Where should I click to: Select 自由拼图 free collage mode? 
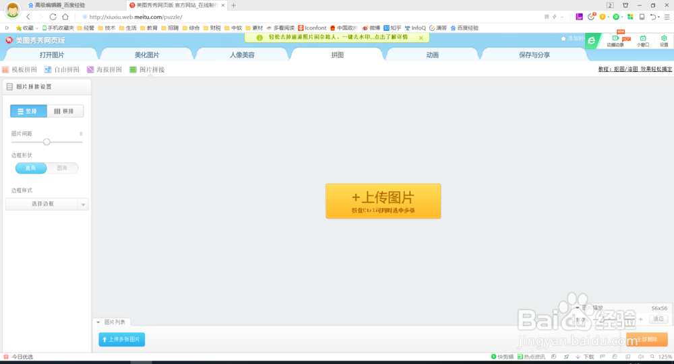[62, 69]
